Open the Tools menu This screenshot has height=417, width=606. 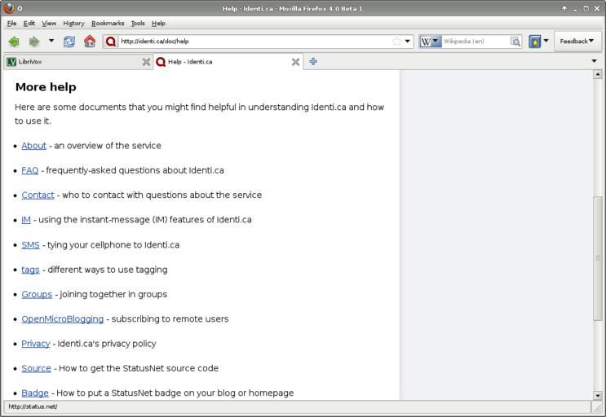138,24
